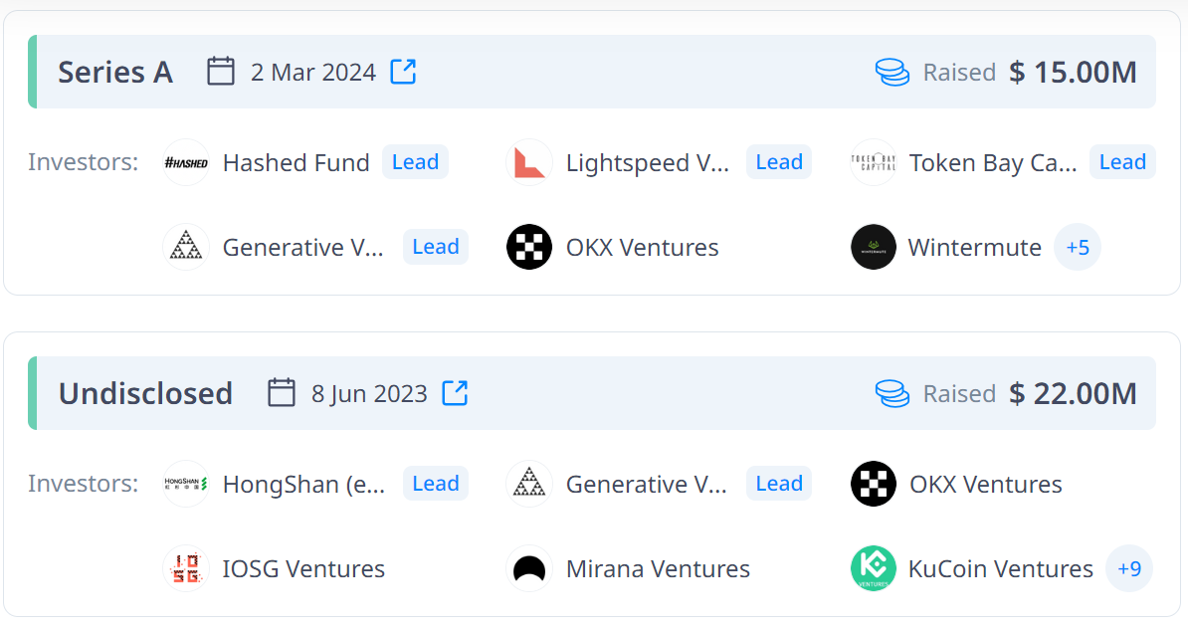The height and width of the screenshot is (631, 1188).
Task: Click the Lead badge beside Hashed Fund
Action: [415, 162]
